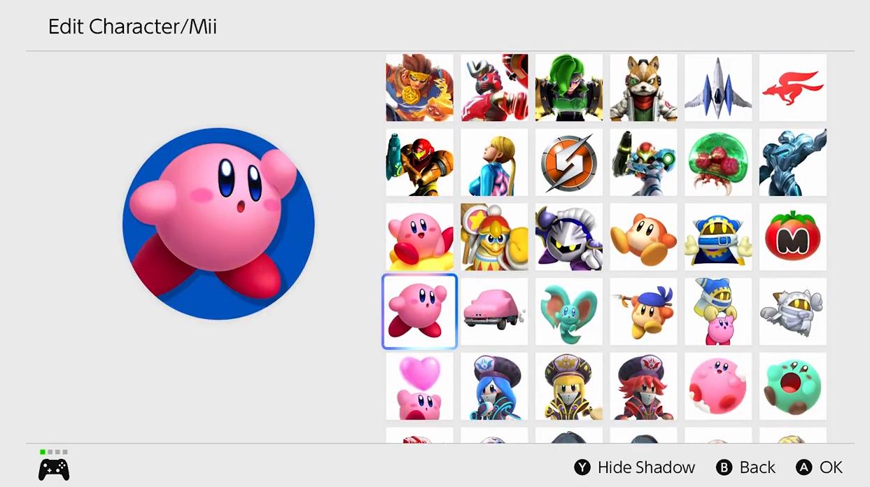This screenshot has height=487, width=870.
Task: Pick the red Star Fox emblem icon
Action: coord(793,87)
